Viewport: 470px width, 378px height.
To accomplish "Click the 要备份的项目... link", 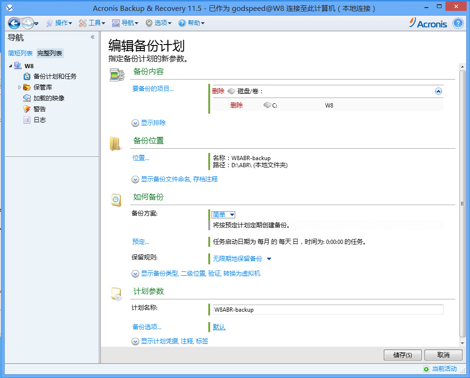I will 153,89.
